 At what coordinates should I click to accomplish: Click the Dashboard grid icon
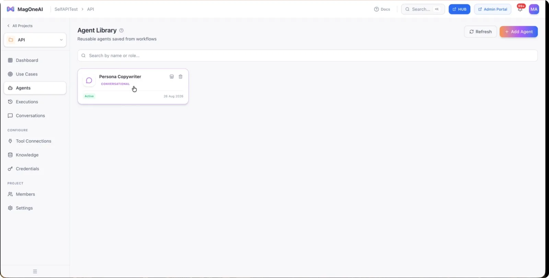click(x=10, y=60)
